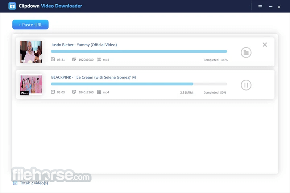
Task: Click the total videos icon in status bar
Action: (x=15, y=183)
